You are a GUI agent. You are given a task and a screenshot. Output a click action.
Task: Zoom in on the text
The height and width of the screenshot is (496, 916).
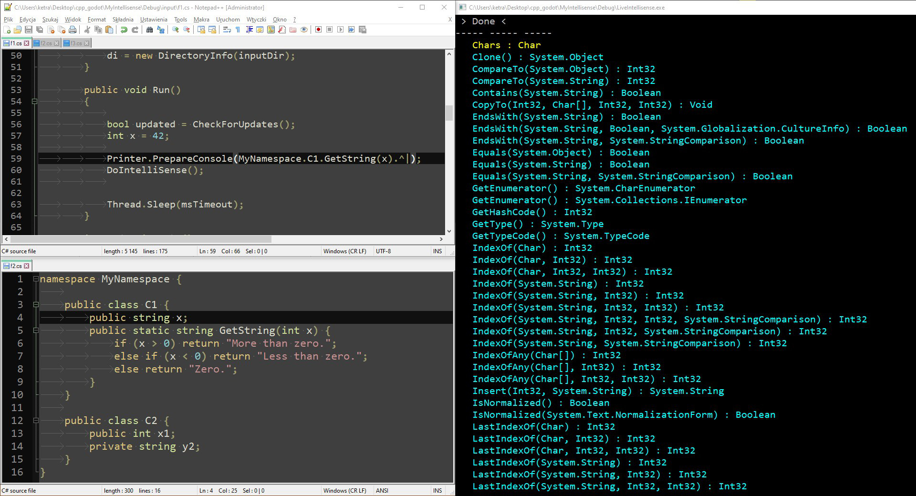click(x=175, y=30)
